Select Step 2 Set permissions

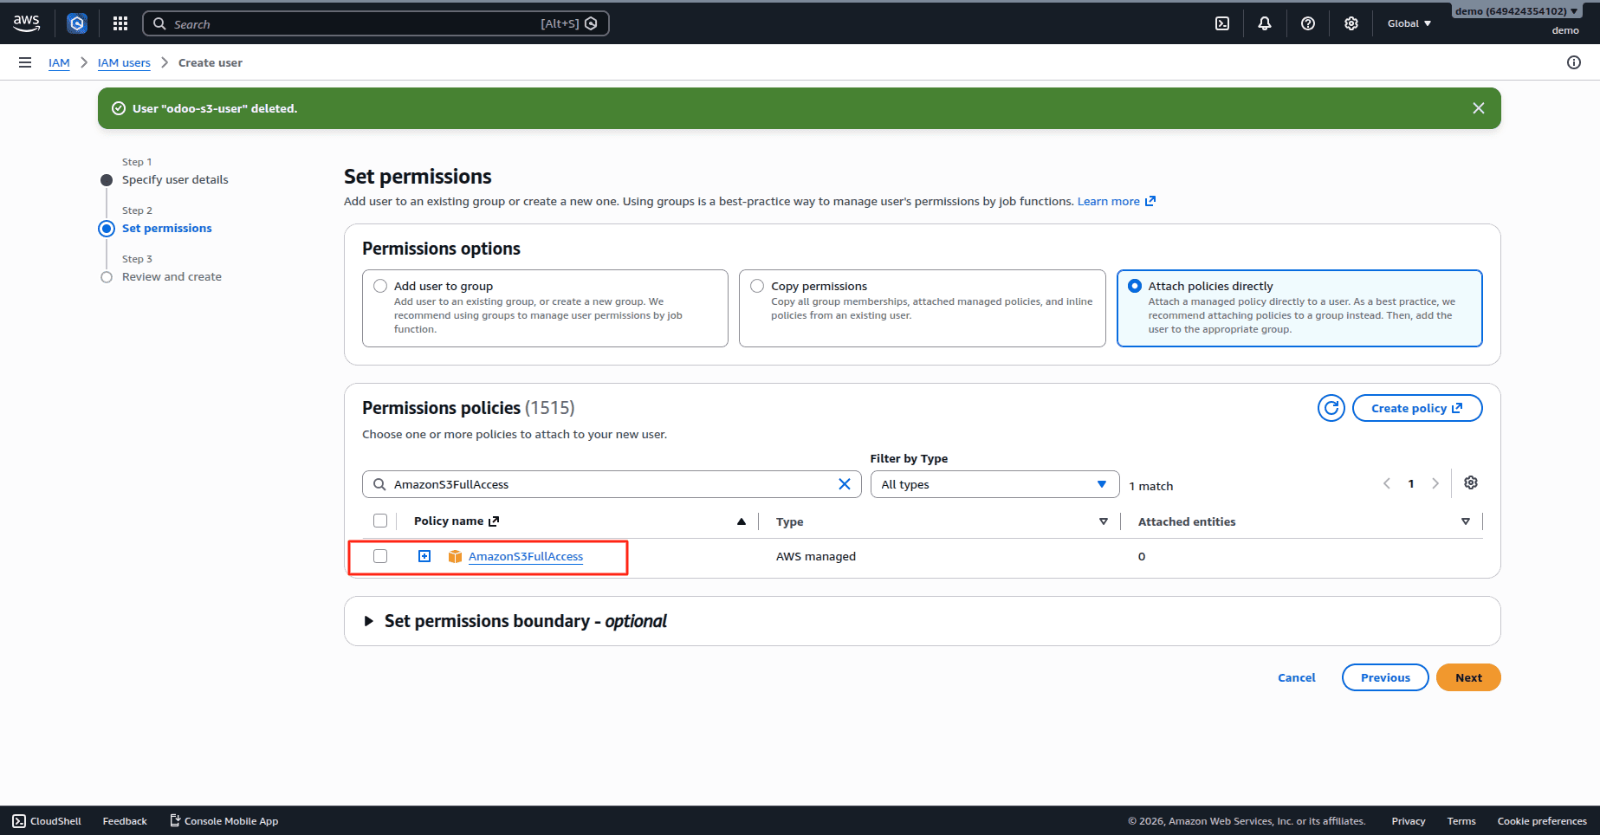pyautogui.click(x=167, y=228)
